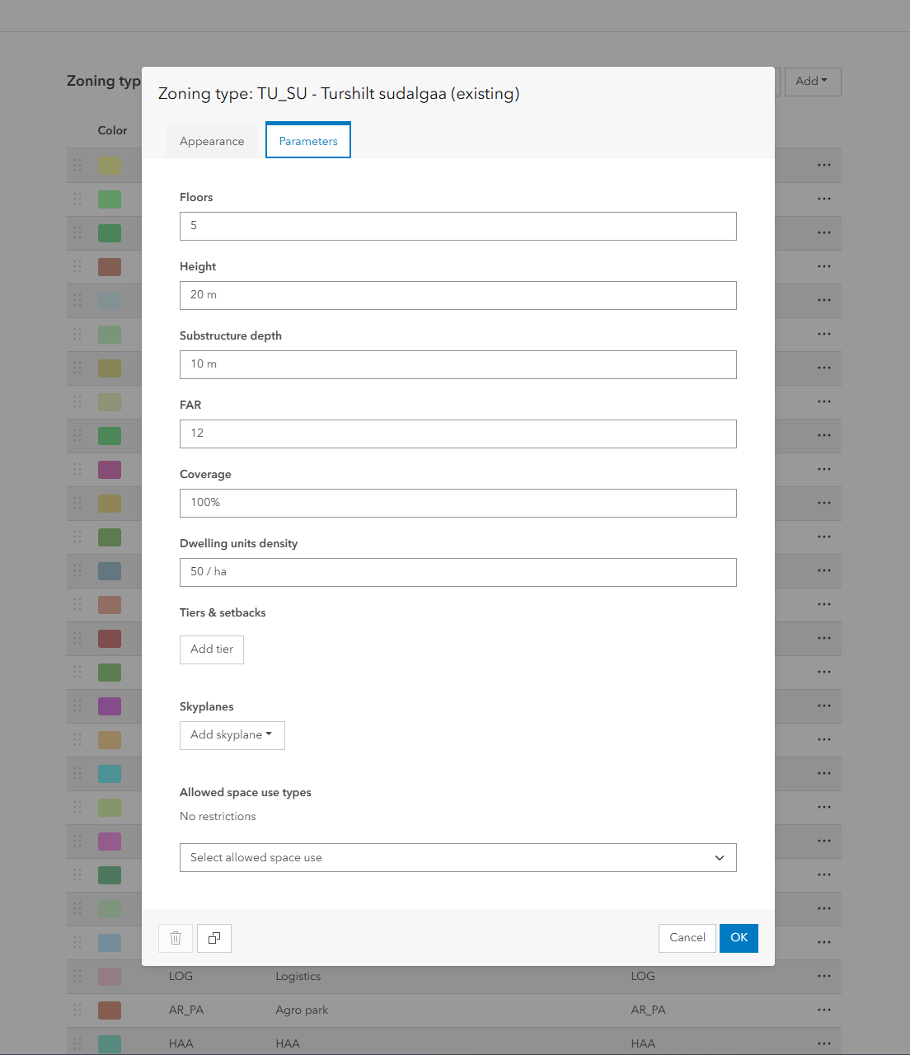Select the Parameters tab
This screenshot has height=1055, width=910.
[x=307, y=140]
